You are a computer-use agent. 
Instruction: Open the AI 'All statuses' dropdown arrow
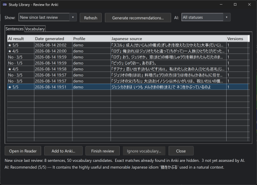click(x=227, y=17)
